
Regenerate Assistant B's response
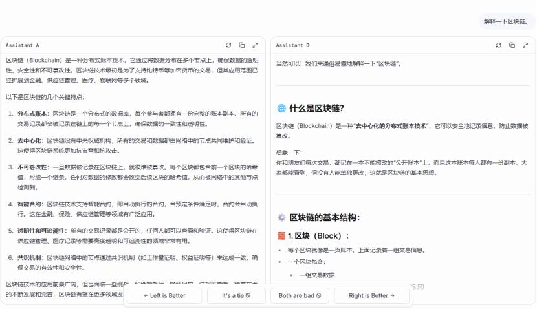point(499,45)
